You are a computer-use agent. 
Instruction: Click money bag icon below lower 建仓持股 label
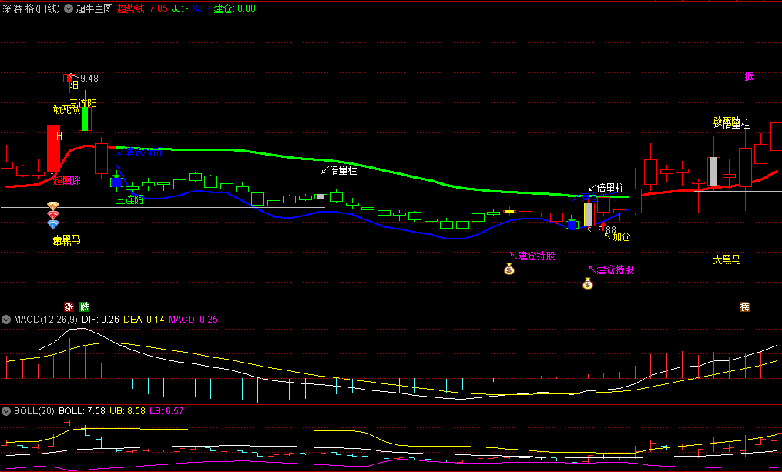pyautogui.click(x=588, y=283)
